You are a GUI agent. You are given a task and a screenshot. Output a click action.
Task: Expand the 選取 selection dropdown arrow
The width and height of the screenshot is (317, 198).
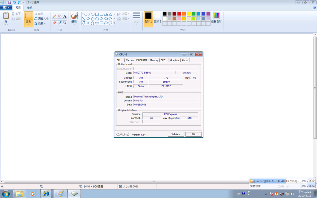28,25
